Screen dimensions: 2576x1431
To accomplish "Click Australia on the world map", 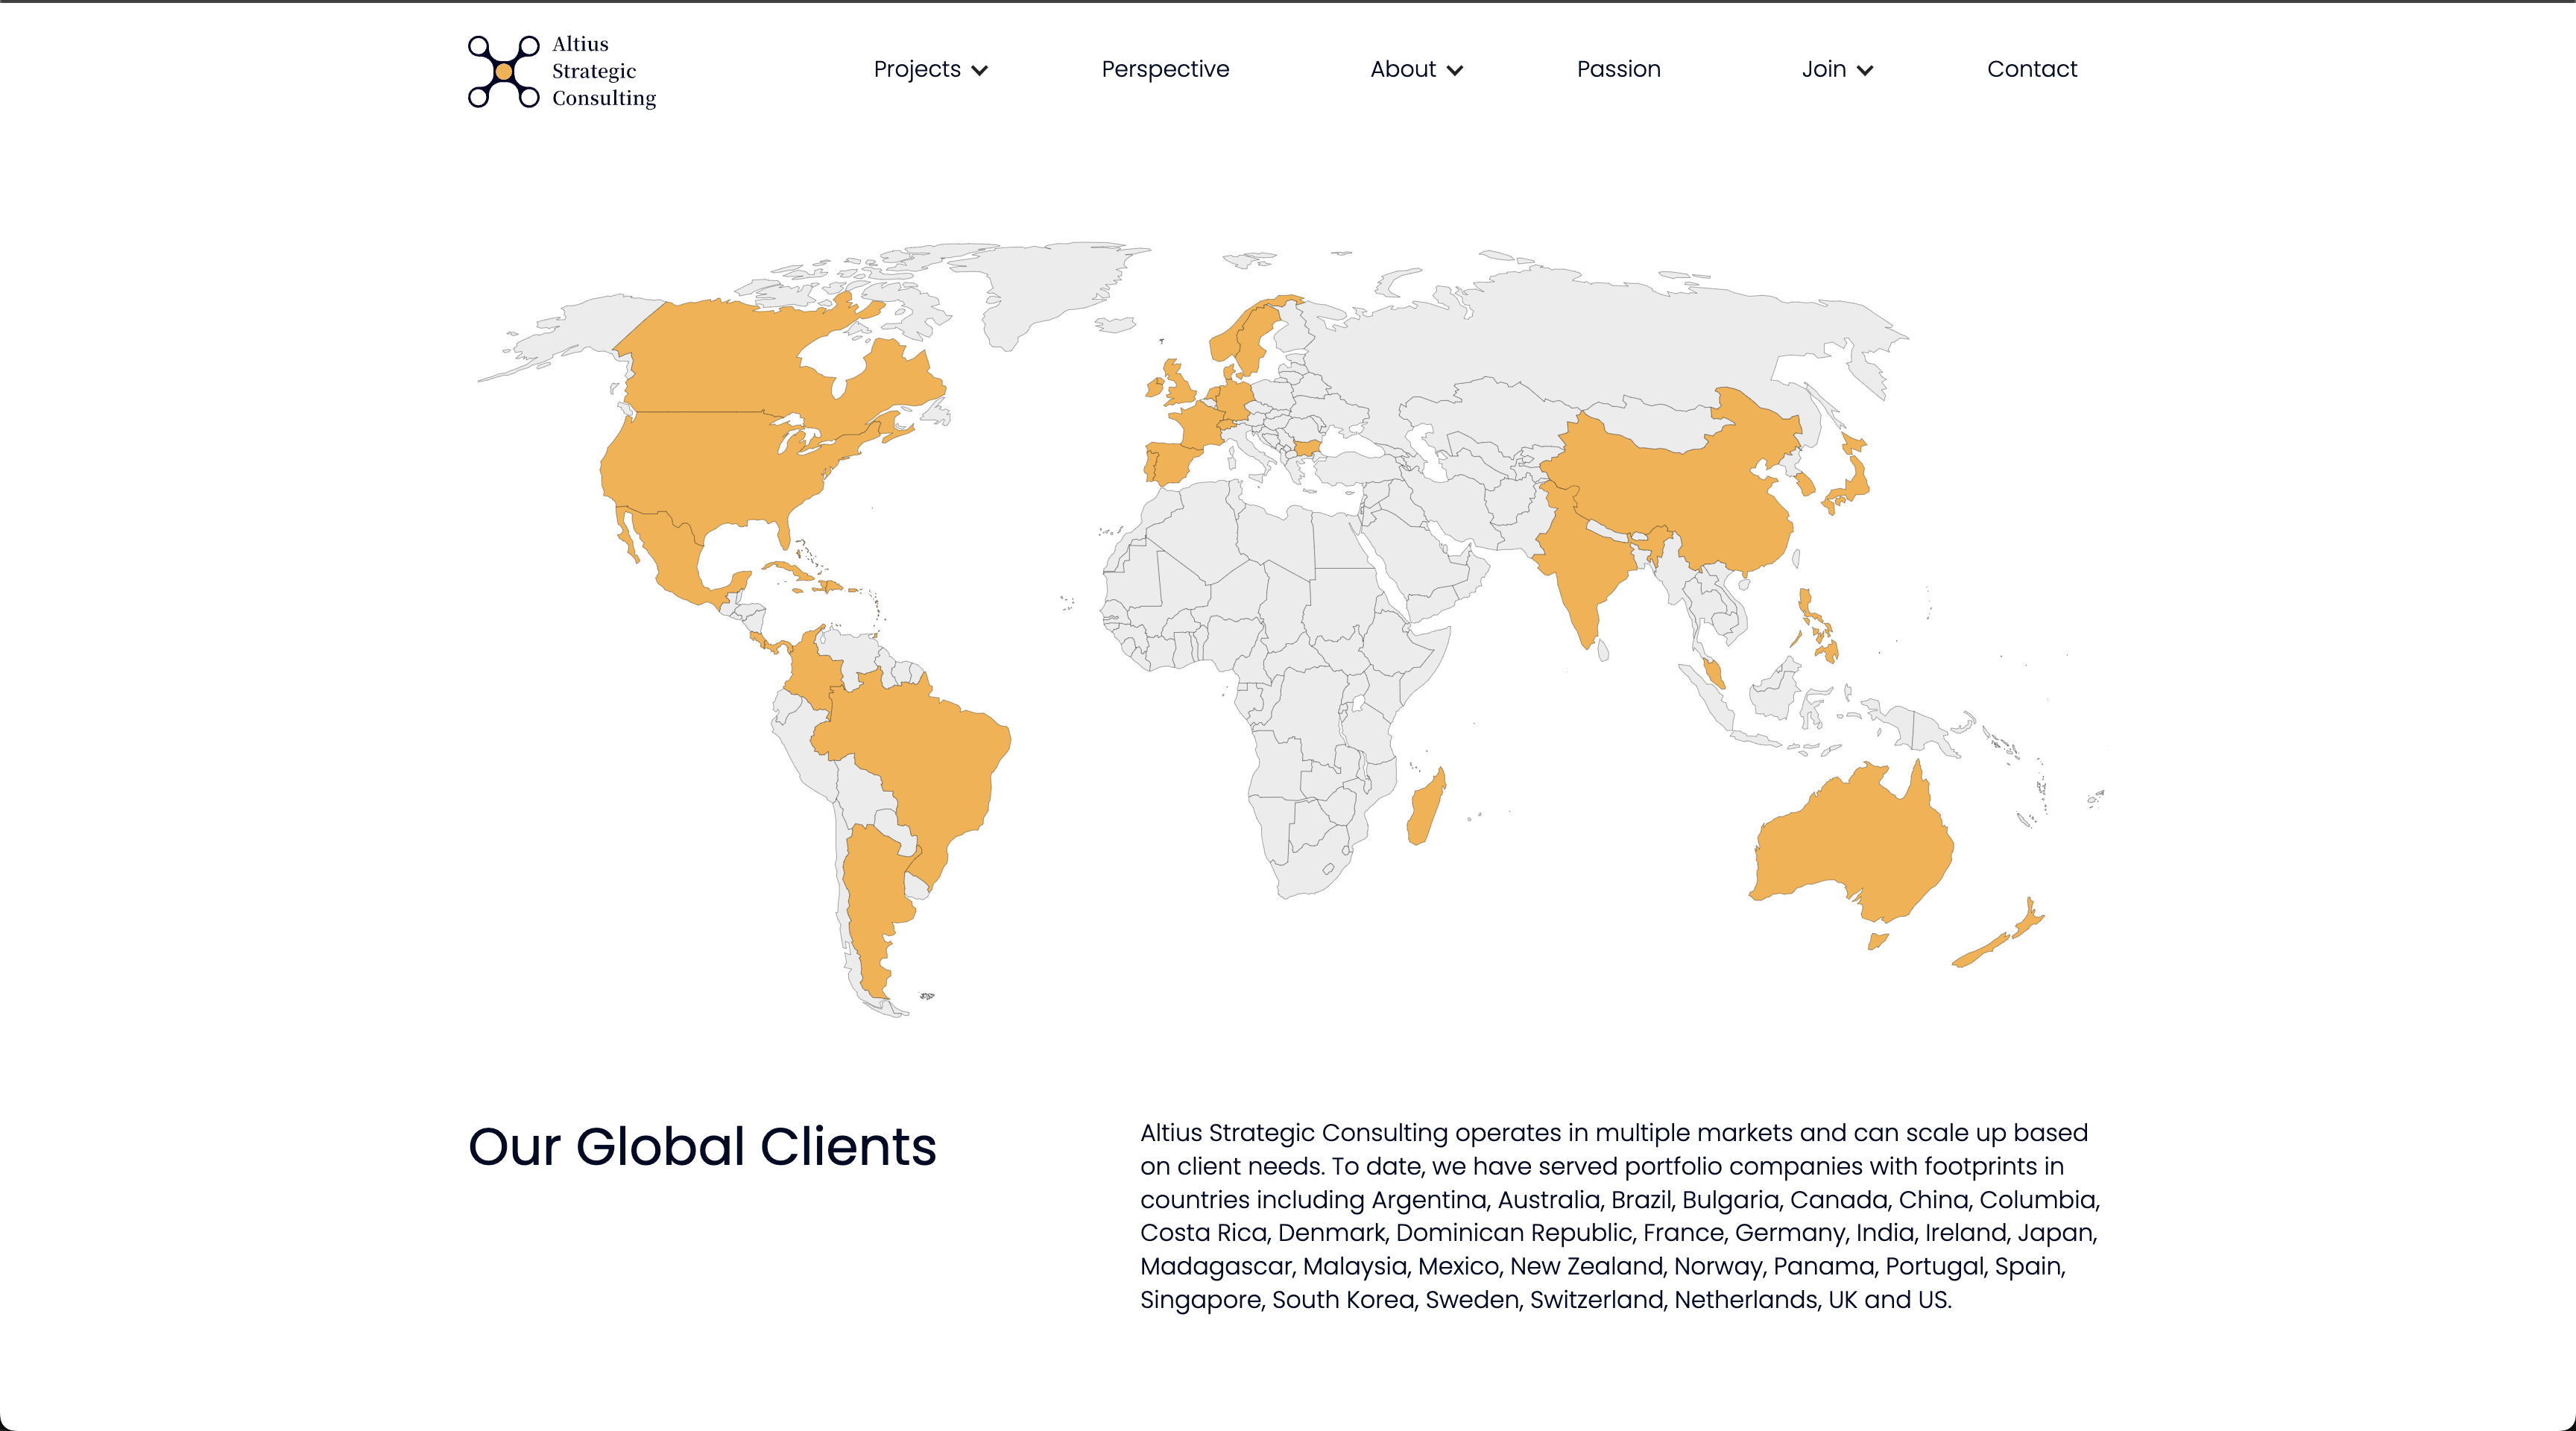I will (x=1860, y=845).
